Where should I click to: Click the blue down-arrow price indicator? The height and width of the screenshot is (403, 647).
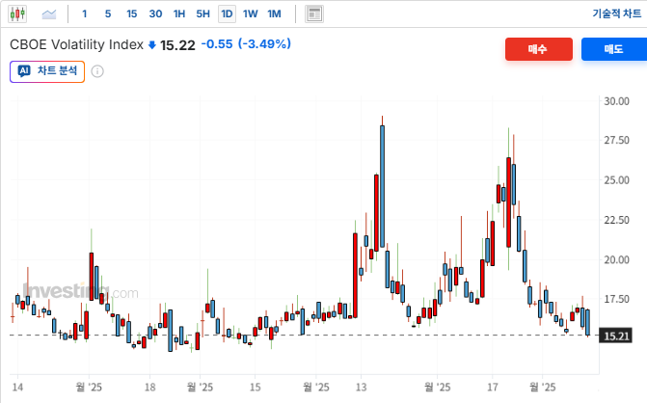pos(151,45)
